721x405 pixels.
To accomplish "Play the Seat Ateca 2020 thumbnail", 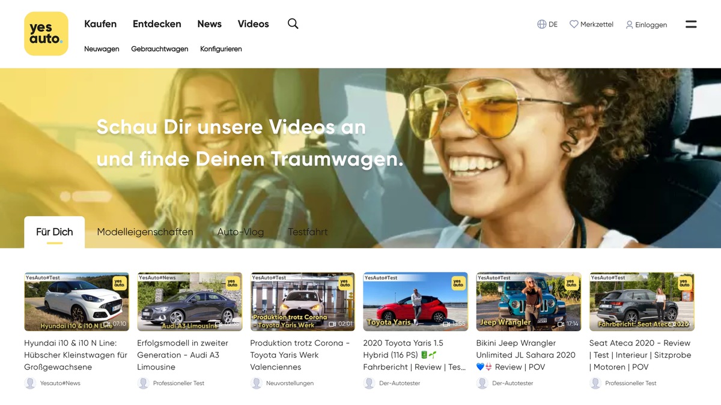I will tap(642, 302).
